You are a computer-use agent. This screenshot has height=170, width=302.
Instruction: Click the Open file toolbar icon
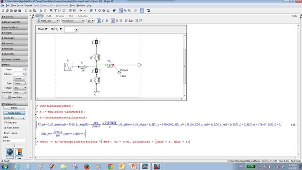coord(7,10)
